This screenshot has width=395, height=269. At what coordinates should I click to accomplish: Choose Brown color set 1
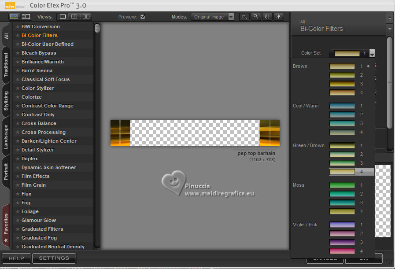[x=342, y=66]
